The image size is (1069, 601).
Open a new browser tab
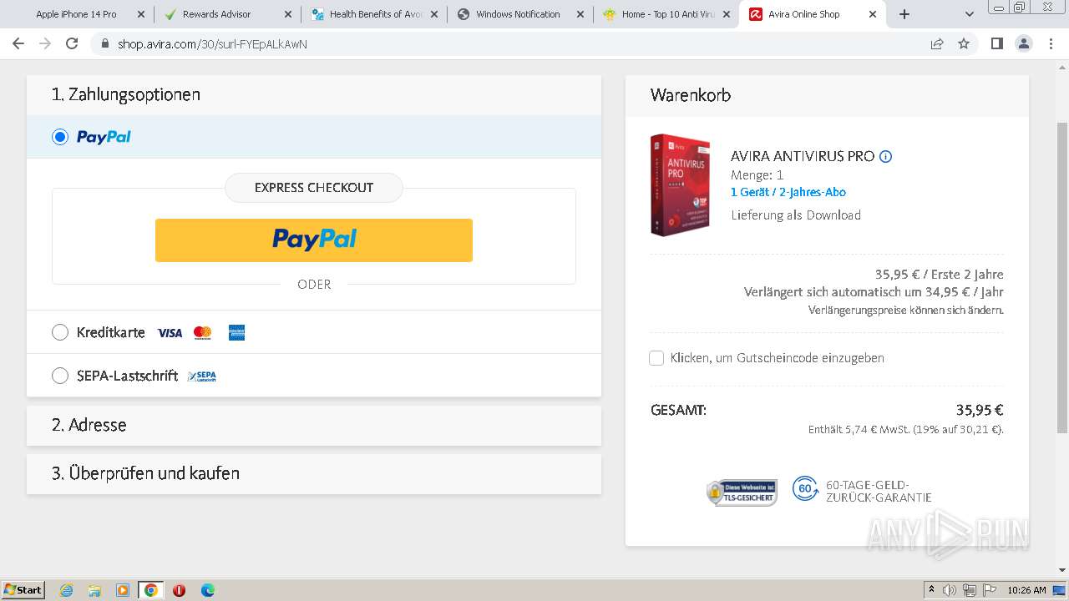tap(904, 14)
